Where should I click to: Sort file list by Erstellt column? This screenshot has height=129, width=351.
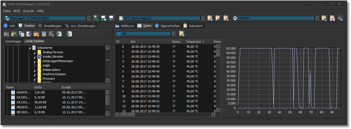pyautogui.click(x=73, y=87)
